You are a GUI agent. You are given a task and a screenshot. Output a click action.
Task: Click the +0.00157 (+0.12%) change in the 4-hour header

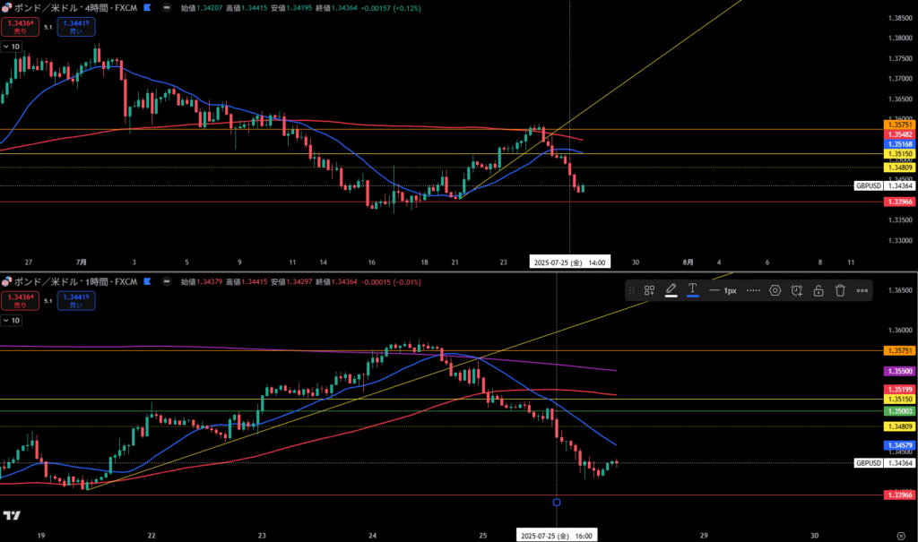pos(393,8)
